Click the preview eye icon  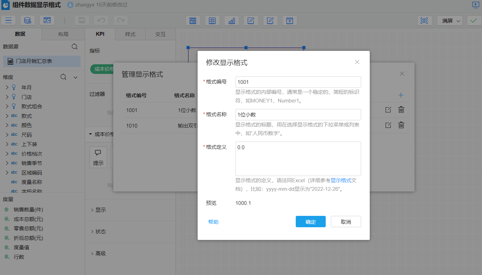pos(425,21)
